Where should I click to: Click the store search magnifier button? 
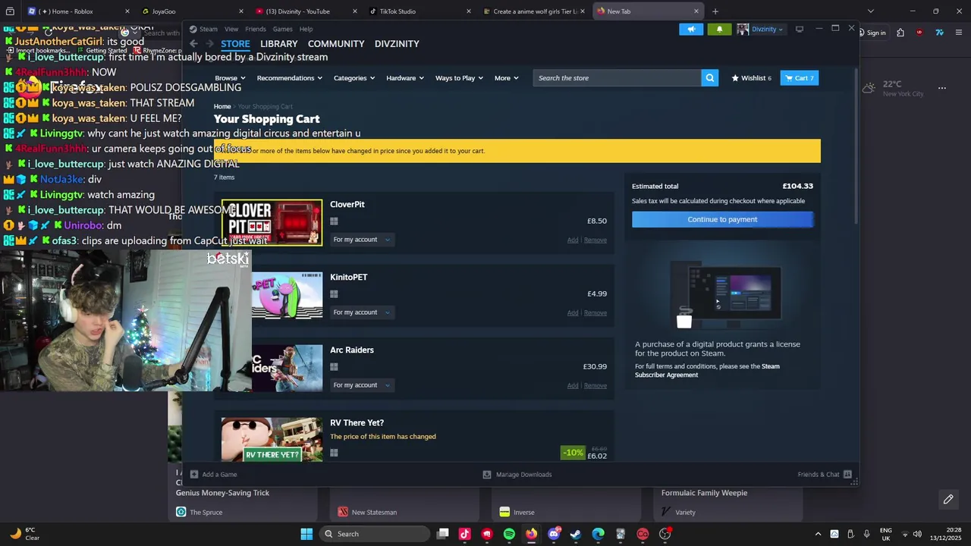710,78
